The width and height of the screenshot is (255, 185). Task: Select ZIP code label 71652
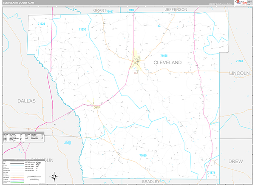coord(82,29)
